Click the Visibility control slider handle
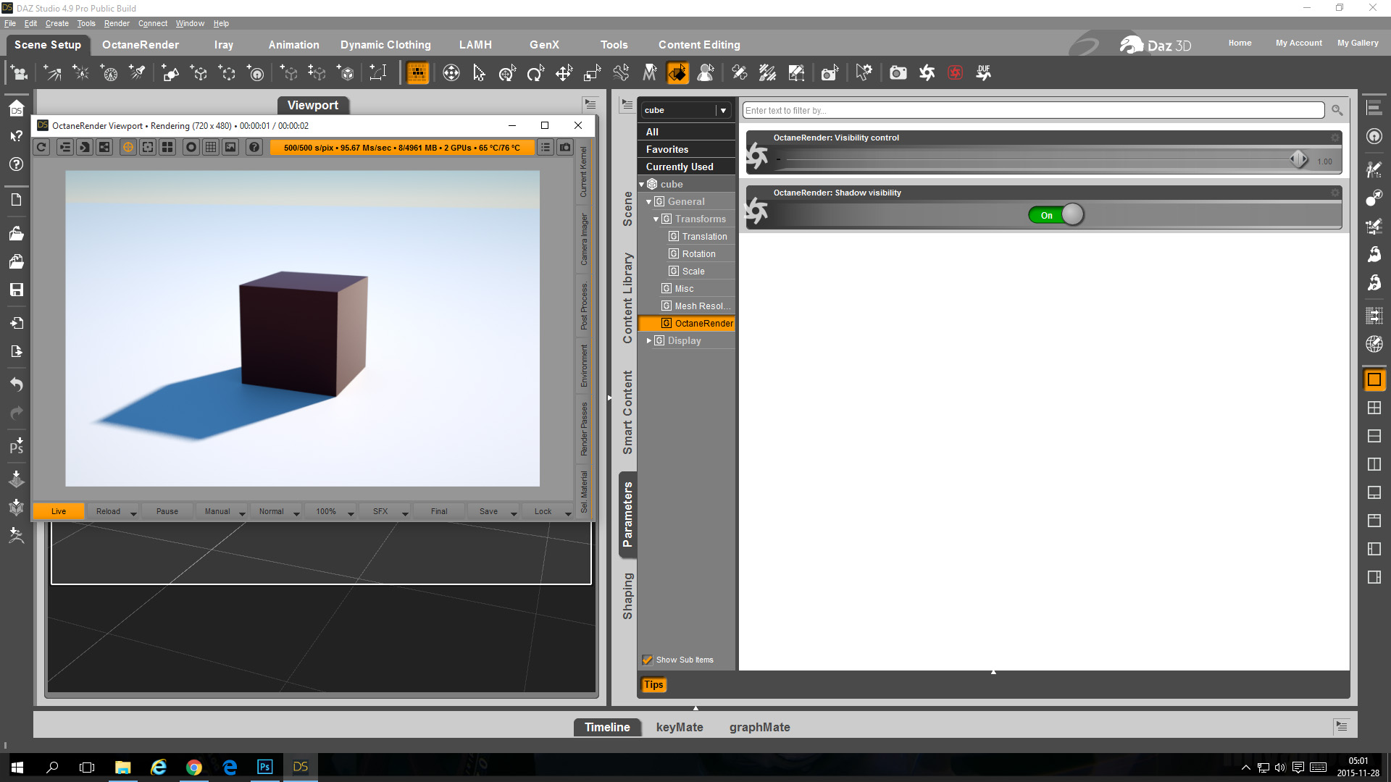Screen dimensions: 1391x782 click(x=1298, y=159)
